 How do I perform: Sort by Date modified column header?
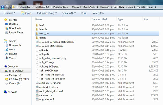click(x=99, y=19)
